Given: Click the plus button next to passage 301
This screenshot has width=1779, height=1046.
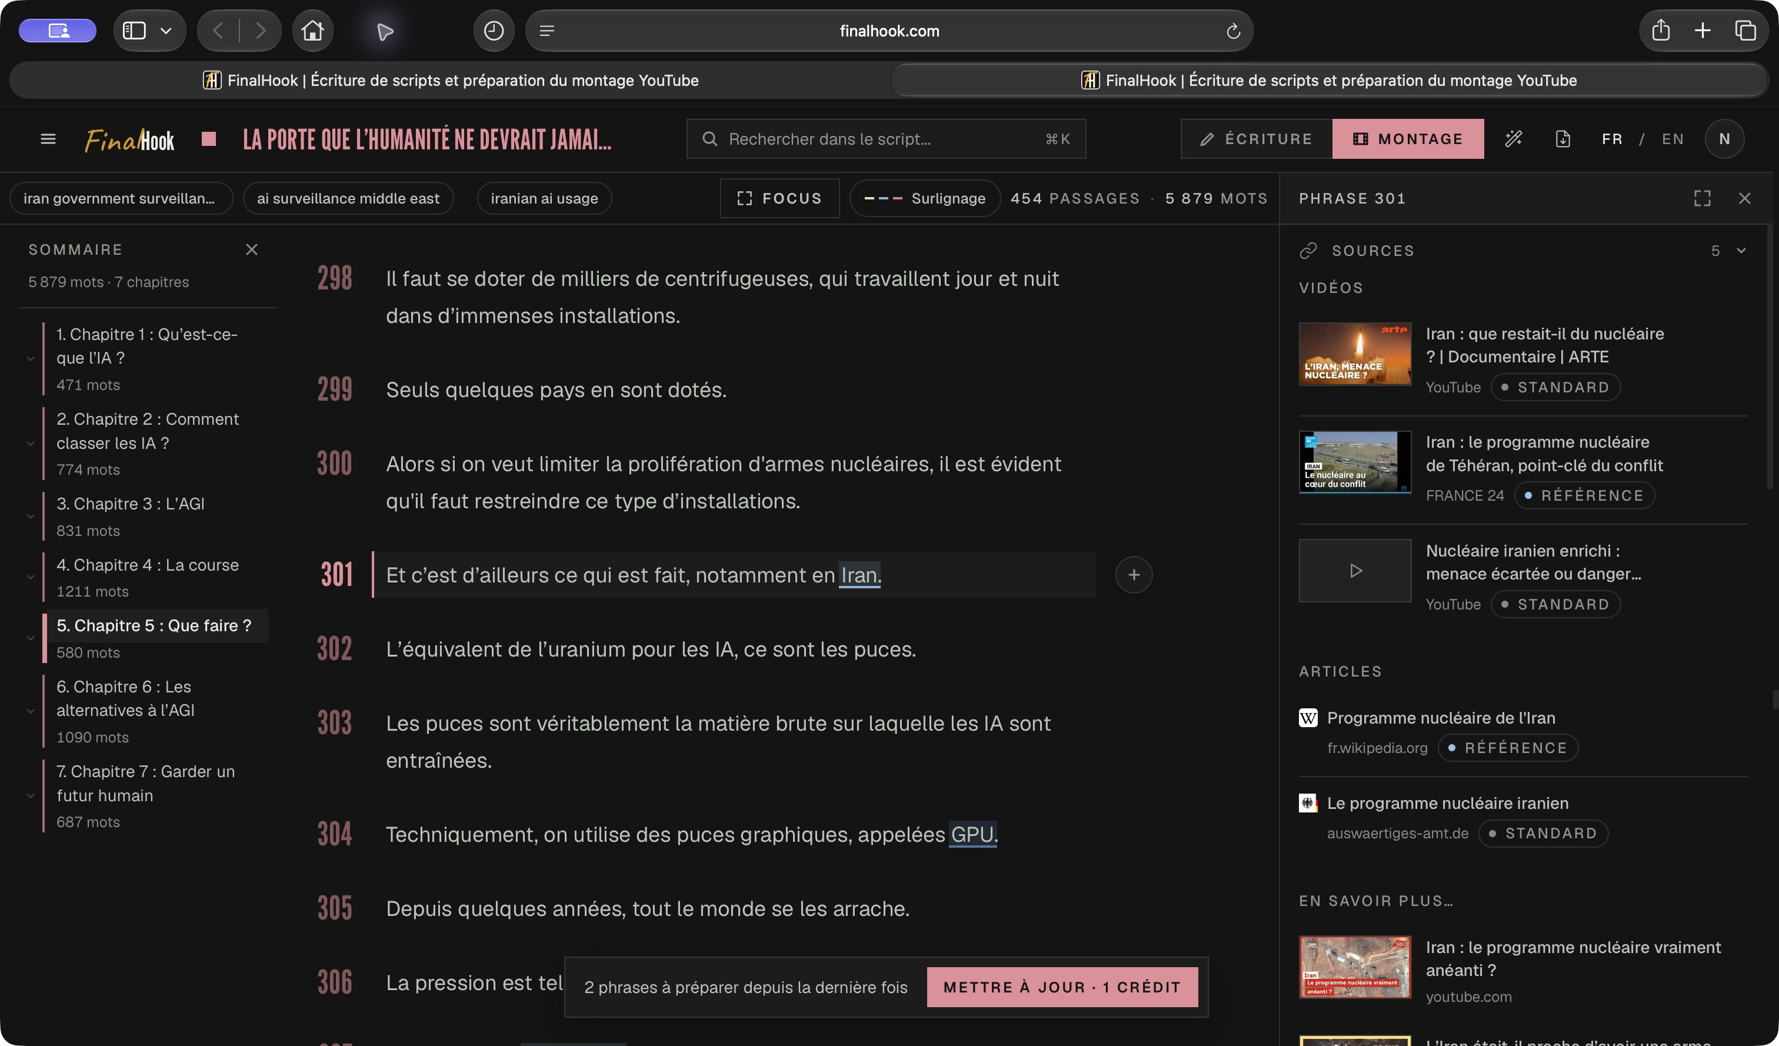Looking at the screenshot, I should tap(1134, 575).
